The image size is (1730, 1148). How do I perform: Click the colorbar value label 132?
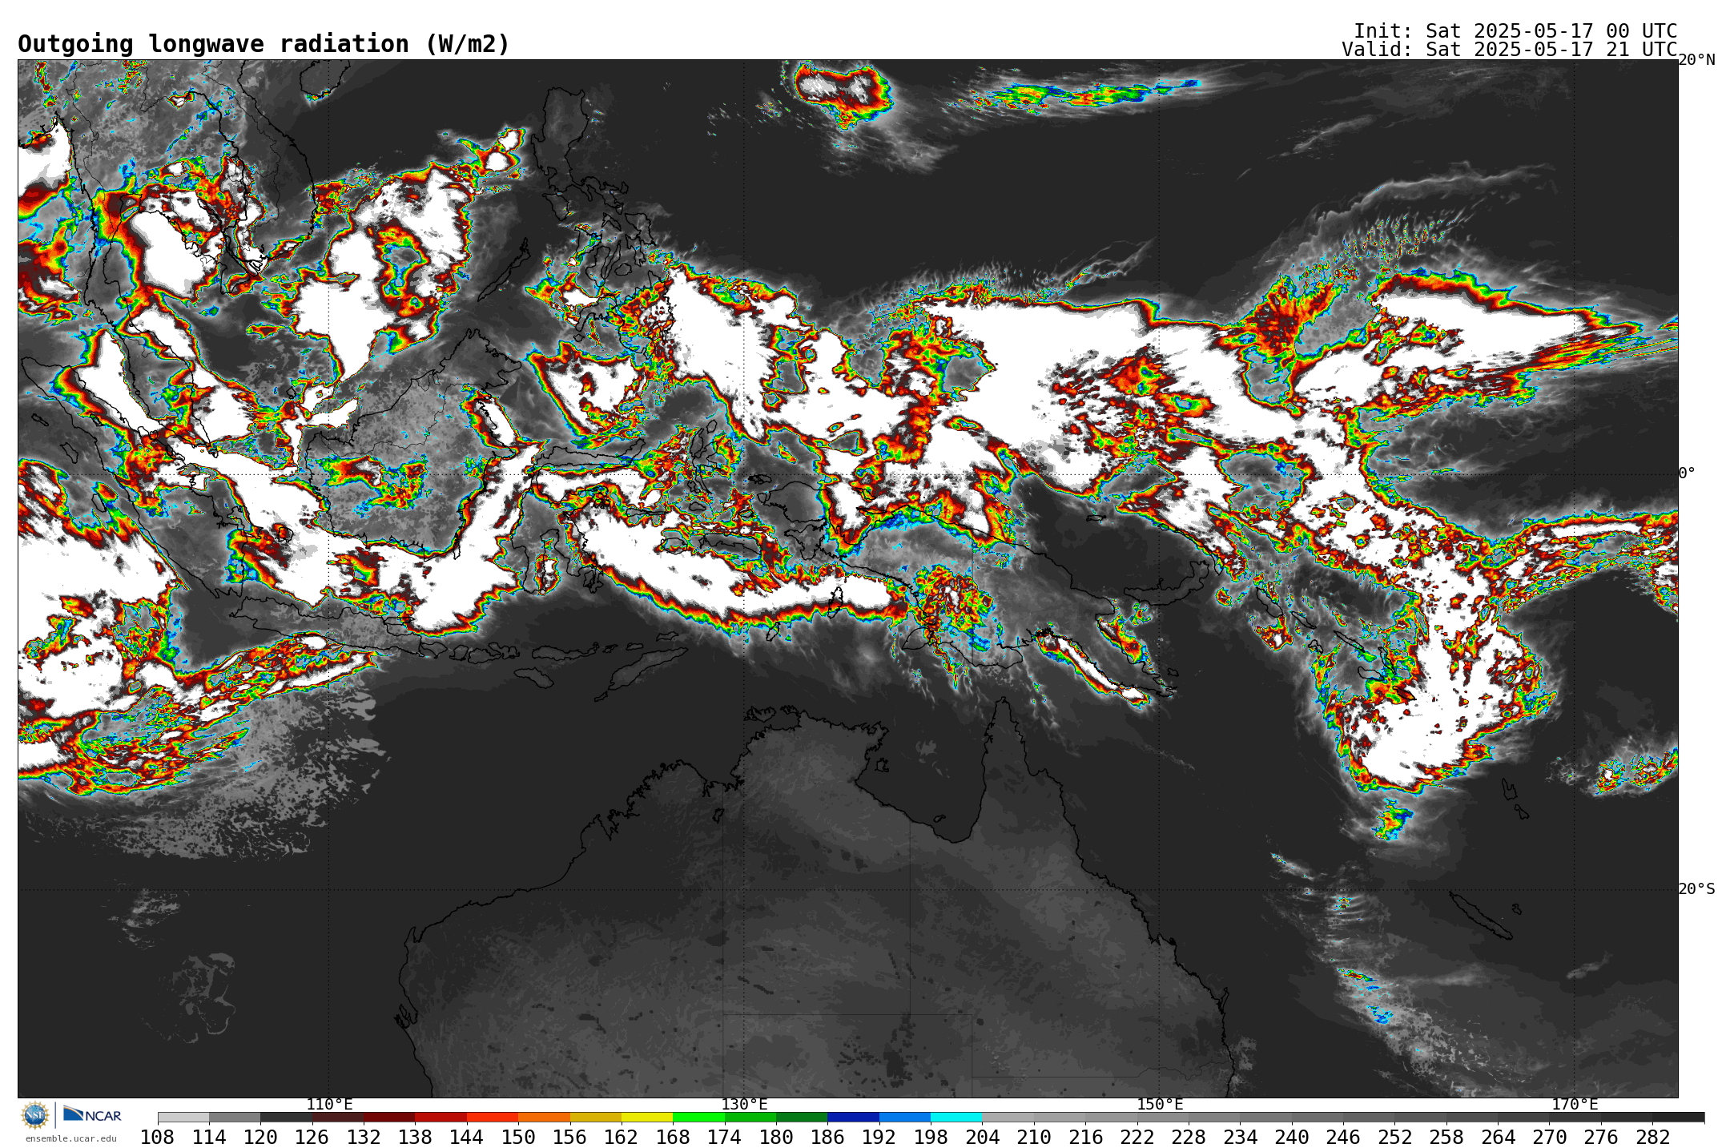tap(364, 1137)
